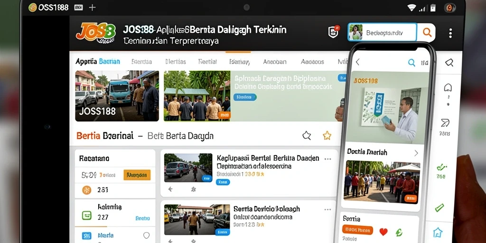
Task: Click the blue tag under Kaplupasai article
Action: click(223, 182)
